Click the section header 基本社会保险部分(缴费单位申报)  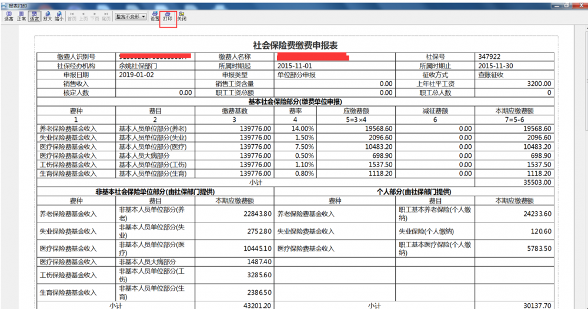[x=295, y=102]
